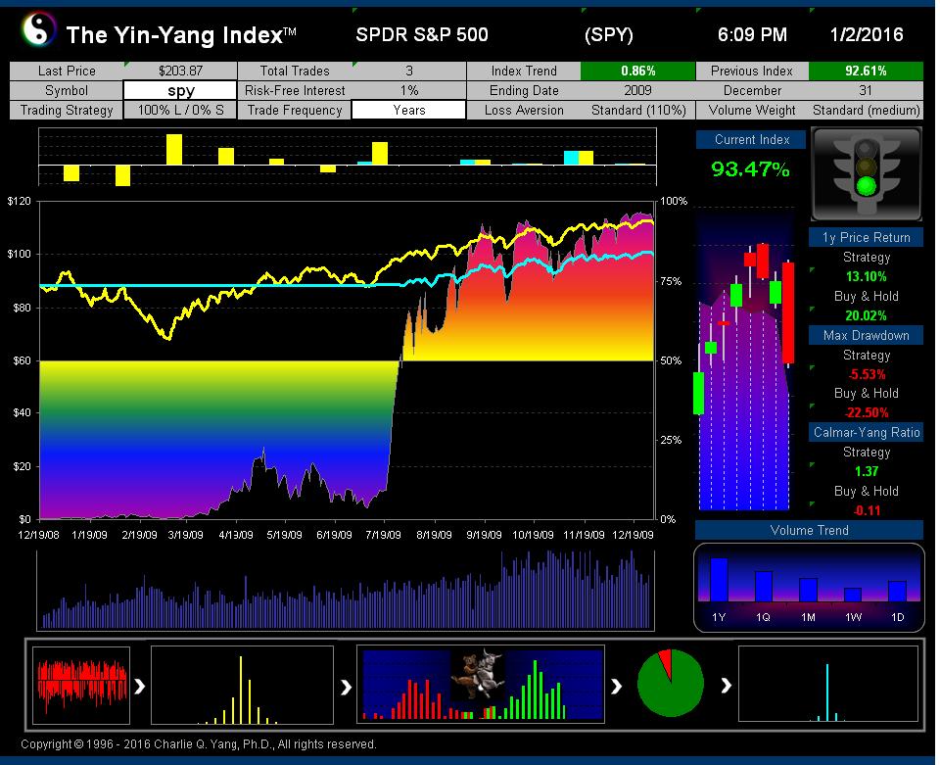The image size is (940, 765).
Task: Select the 1Y volume trend bar
Action: click(719, 579)
